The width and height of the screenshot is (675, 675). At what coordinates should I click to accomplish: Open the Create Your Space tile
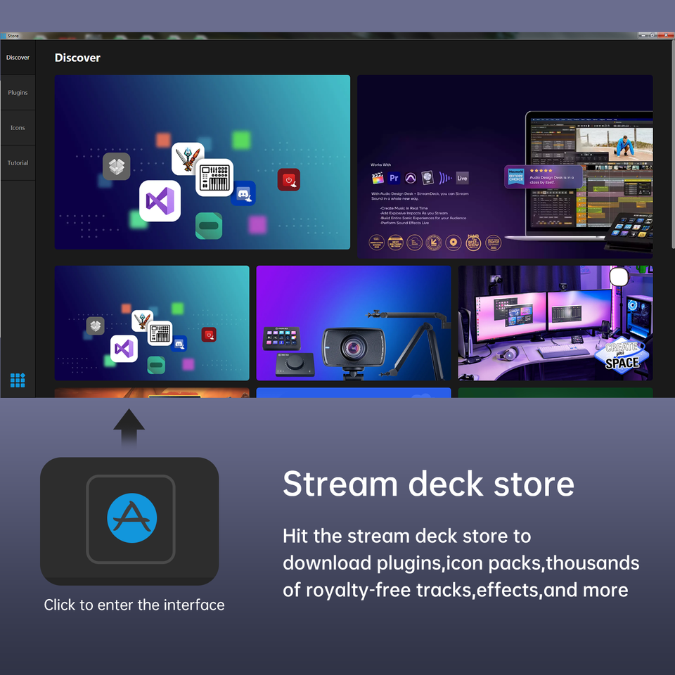tap(555, 323)
